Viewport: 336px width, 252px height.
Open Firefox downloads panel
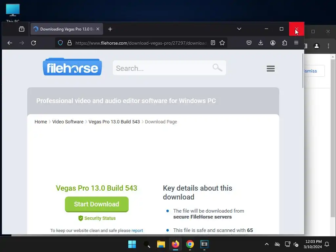pos(261,43)
